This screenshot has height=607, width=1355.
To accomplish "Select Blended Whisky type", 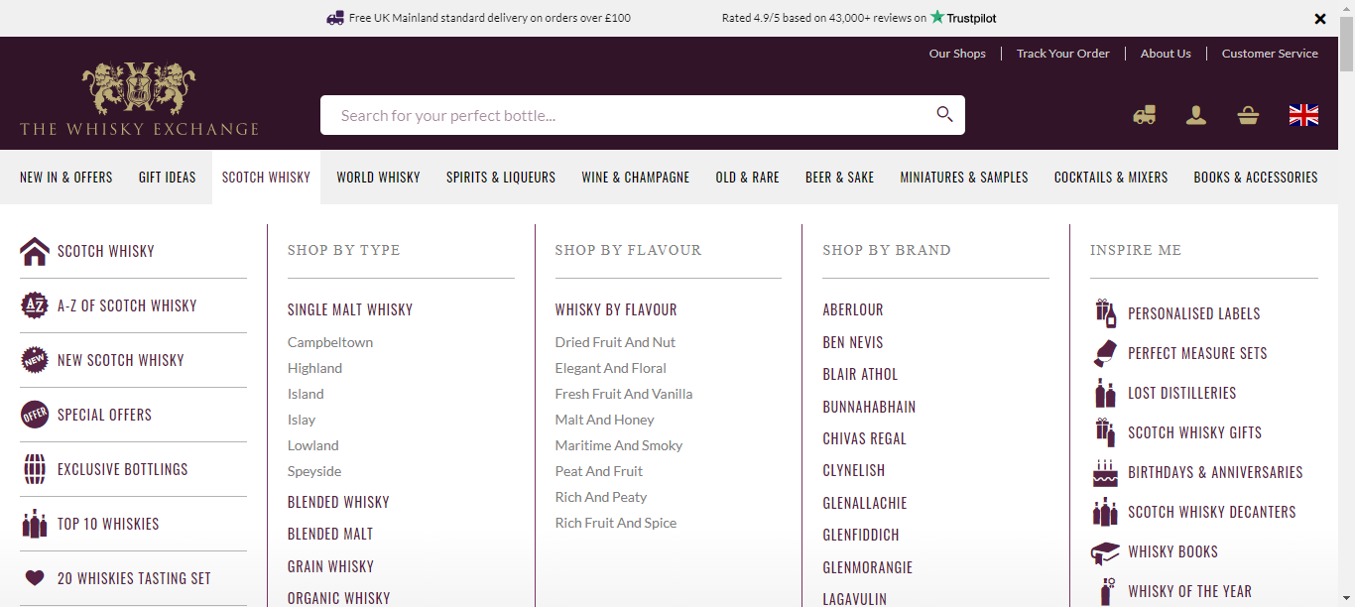I will click(x=338, y=502).
